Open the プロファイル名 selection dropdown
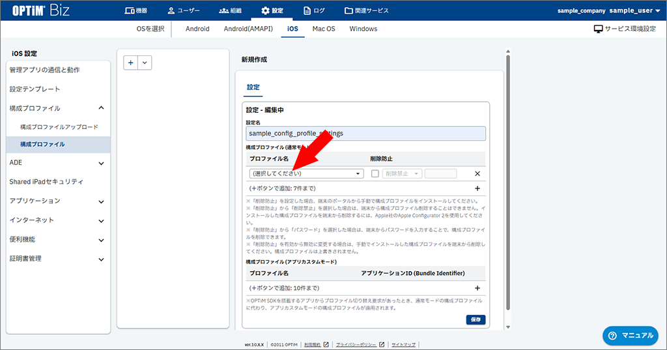The image size is (667, 350). coord(305,174)
